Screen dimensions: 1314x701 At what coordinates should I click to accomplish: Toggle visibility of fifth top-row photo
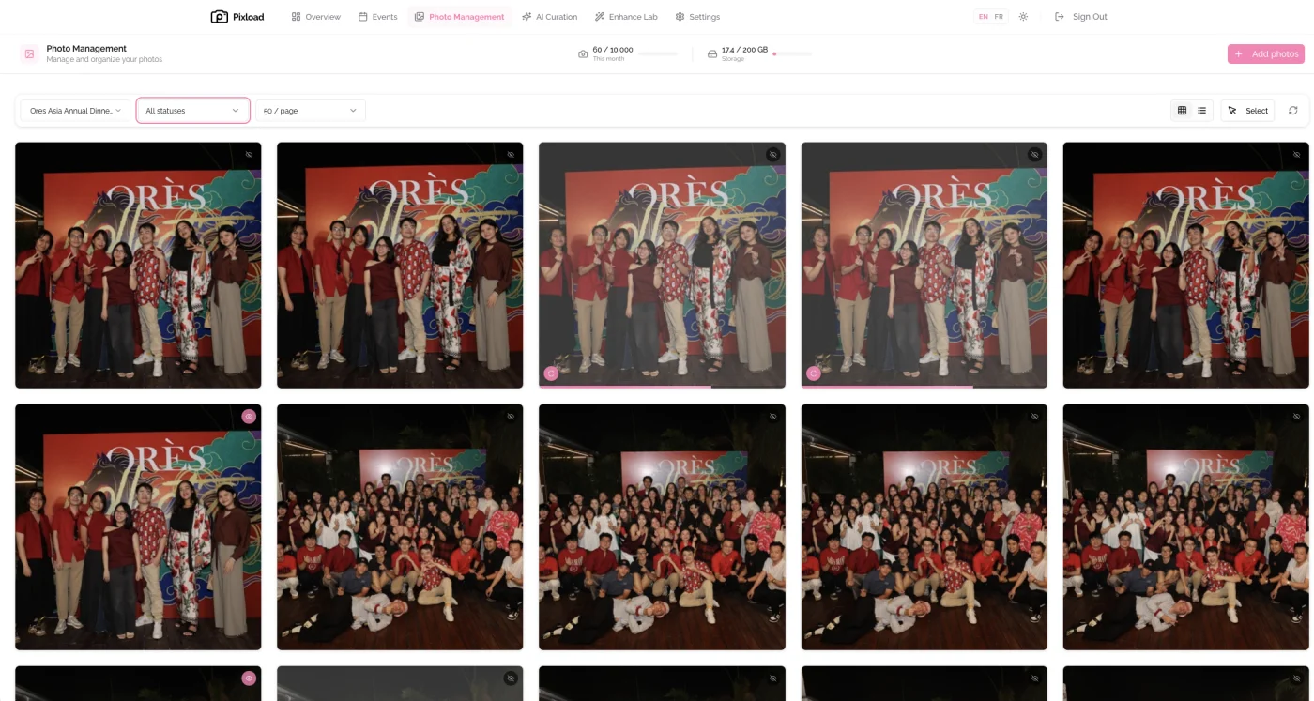point(1297,155)
